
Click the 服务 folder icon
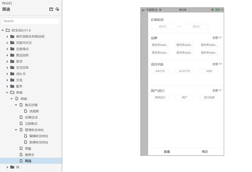tap(12, 86)
